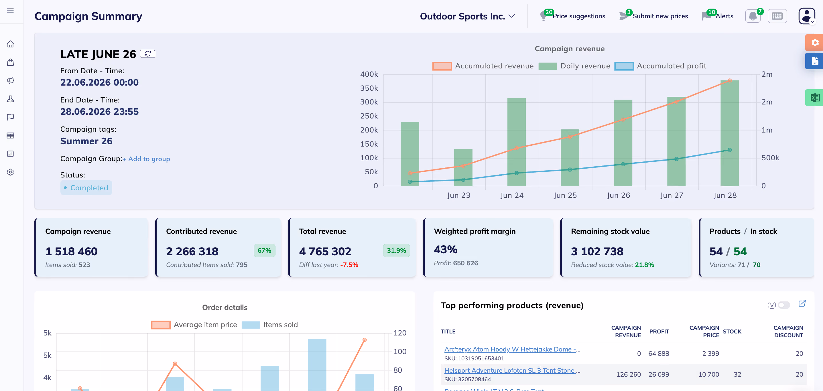The height and width of the screenshot is (391, 823).
Task: Click the Jun 24 daily revenue bar
Action: [x=516, y=142]
